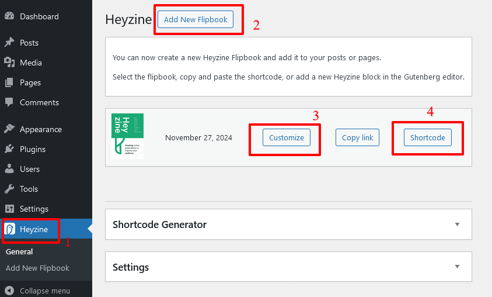Image resolution: width=492 pixels, height=297 pixels.
Task: Open the Posts menu
Action: click(x=29, y=43)
